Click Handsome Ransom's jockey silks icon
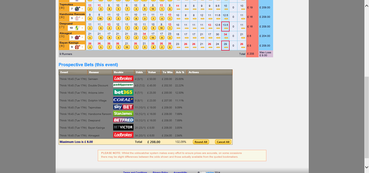369x173 pixels. 78,18
